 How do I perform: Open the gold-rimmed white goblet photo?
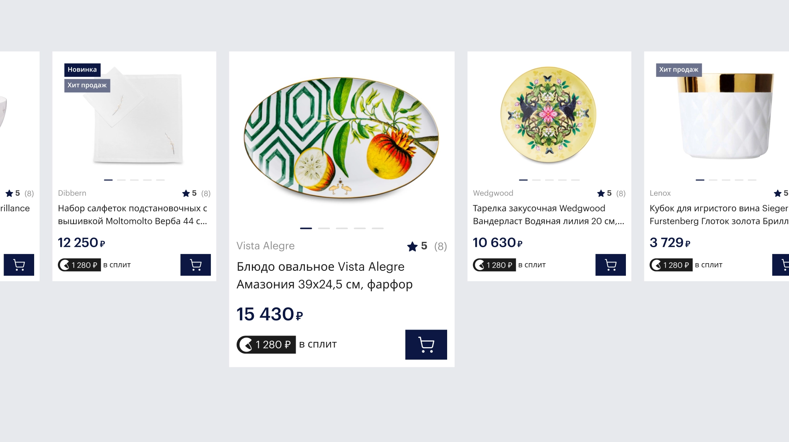pyautogui.click(x=725, y=117)
